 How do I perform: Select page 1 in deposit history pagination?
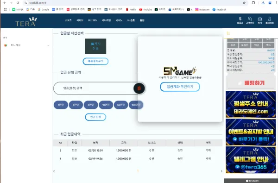pos(138,171)
